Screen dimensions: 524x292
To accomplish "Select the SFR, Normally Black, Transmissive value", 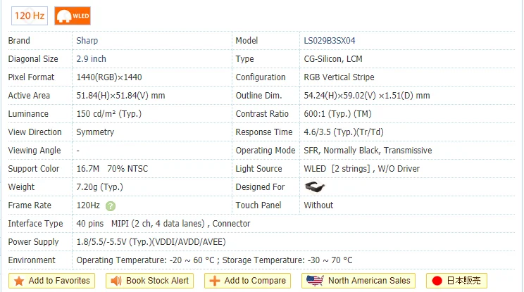I will tap(368, 151).
